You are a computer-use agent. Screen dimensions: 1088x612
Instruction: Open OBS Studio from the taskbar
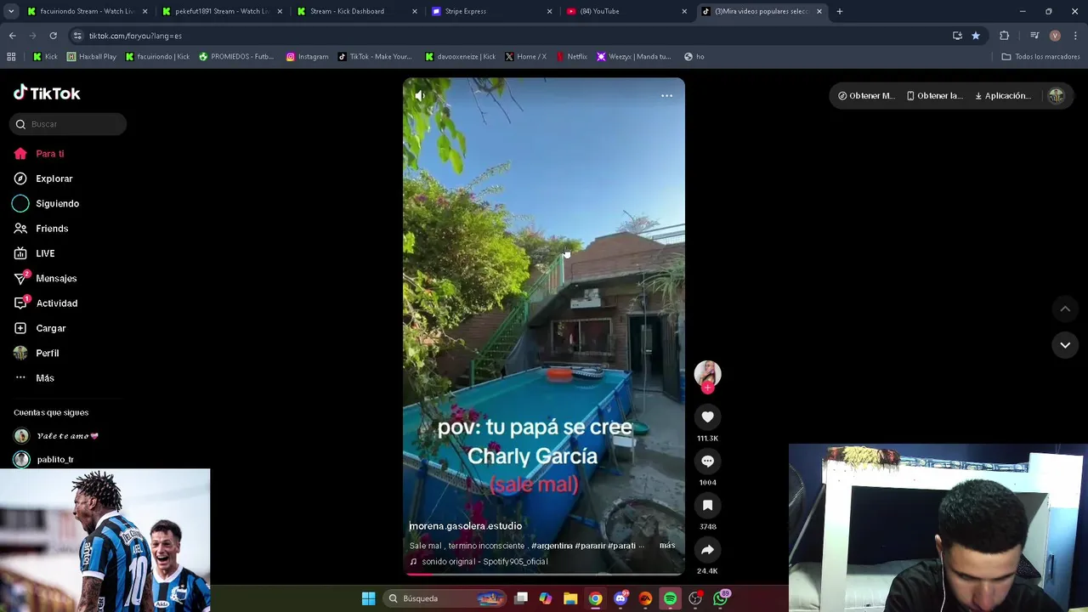695,598
